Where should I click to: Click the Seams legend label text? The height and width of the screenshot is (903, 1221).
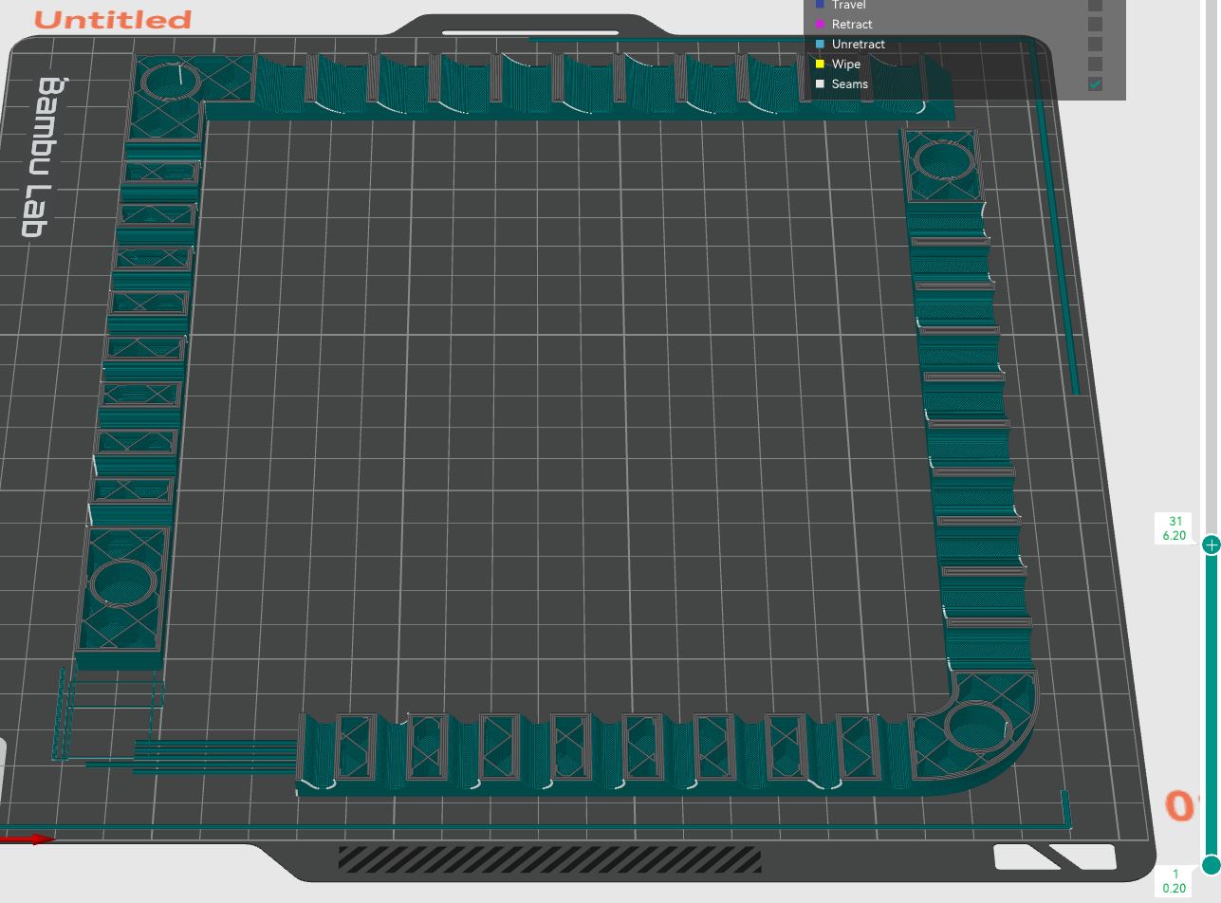(x=849, y=84)
